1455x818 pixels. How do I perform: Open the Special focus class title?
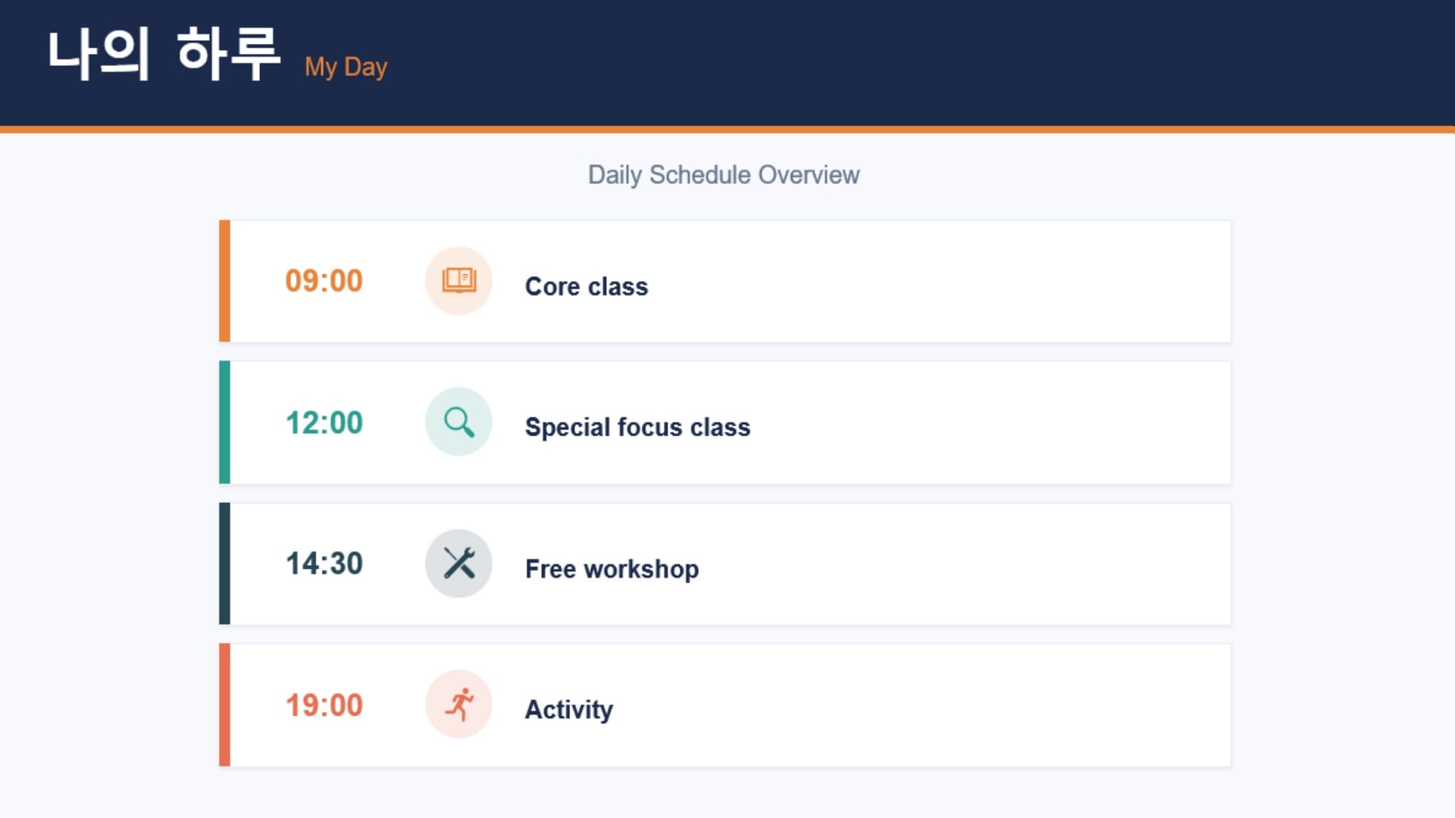pyautogui.click(x=637, y=427)
